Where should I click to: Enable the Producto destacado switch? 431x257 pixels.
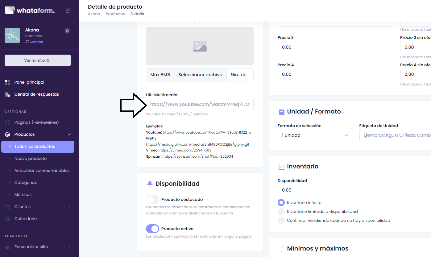tap(152, 200)
